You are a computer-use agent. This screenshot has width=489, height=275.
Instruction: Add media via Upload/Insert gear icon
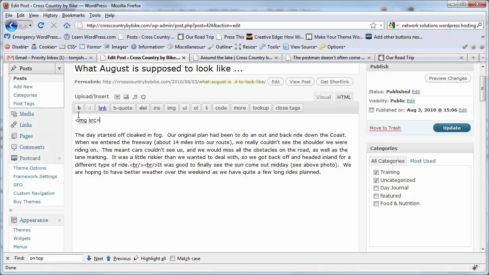pyautogui.click(x=144, y=97)
